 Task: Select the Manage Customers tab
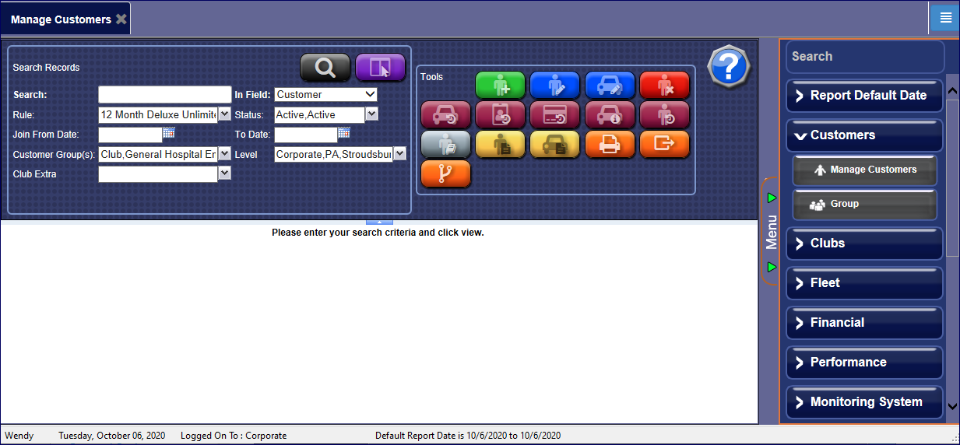pyautogui.click(x=61, y=19)
